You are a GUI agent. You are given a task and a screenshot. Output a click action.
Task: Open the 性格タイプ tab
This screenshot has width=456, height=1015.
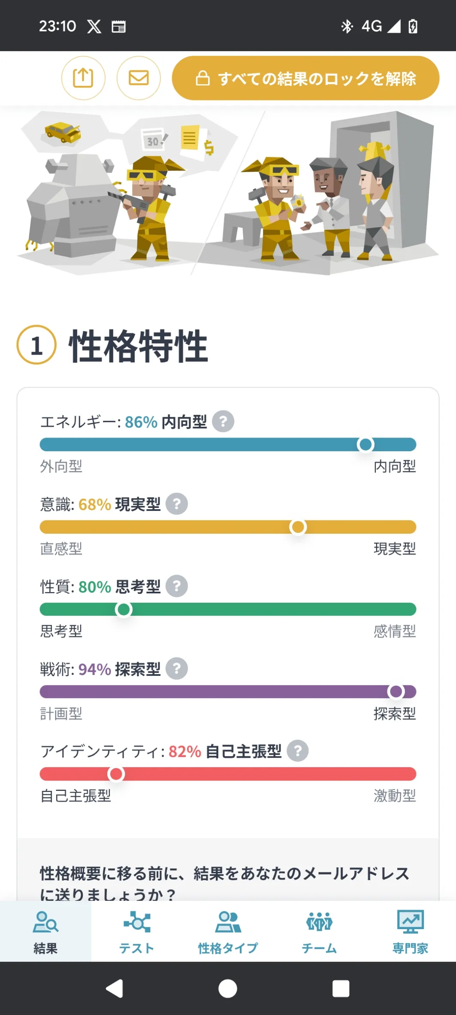[228, 931]
